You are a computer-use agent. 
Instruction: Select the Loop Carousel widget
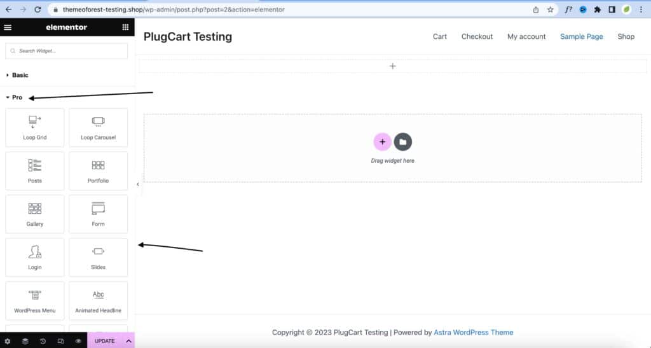pyautogui.click(x=98, y=127)
